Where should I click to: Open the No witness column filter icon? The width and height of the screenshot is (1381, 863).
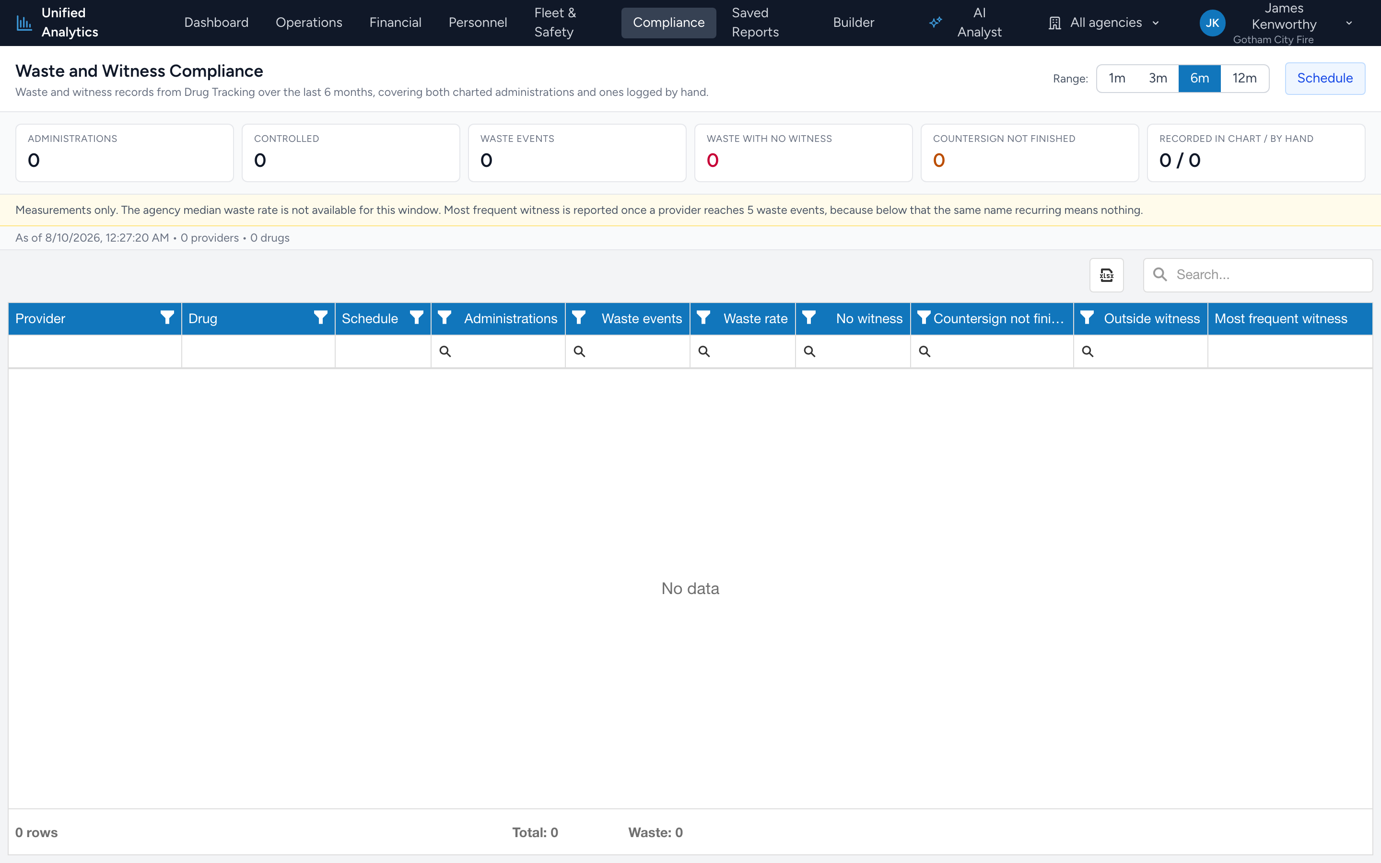808,317
